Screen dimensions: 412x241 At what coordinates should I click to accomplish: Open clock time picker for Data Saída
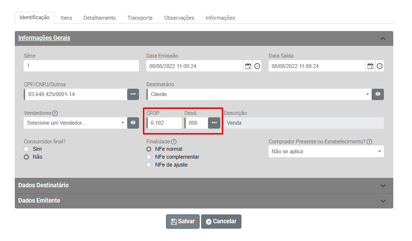380,66
